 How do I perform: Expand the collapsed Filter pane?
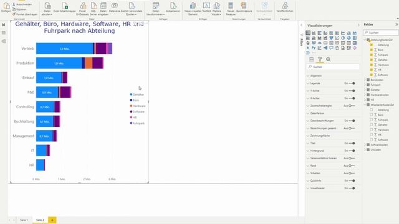(302, 25)
